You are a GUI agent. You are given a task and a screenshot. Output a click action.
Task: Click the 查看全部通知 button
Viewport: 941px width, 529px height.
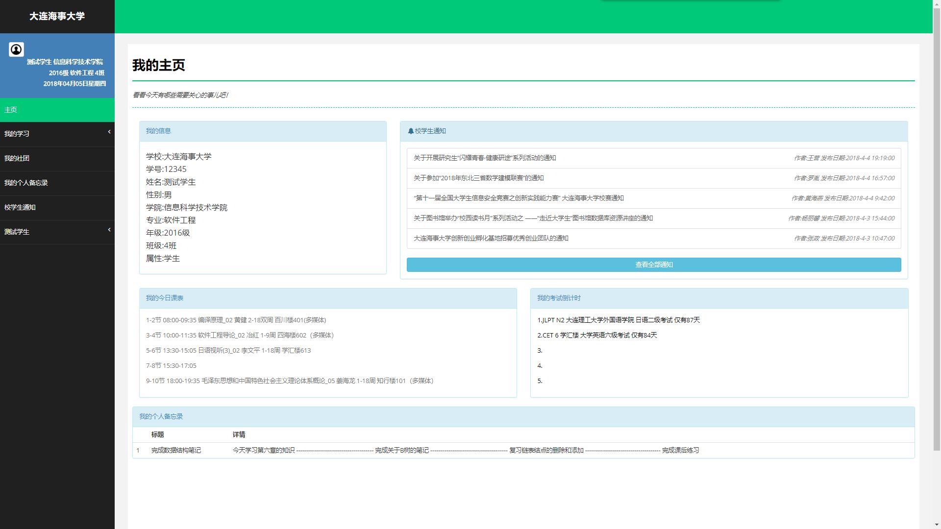(654, 264)
